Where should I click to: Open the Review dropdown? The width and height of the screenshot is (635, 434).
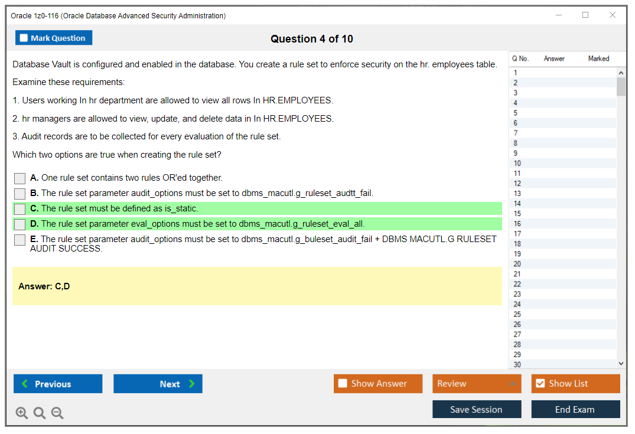point(476,383)
